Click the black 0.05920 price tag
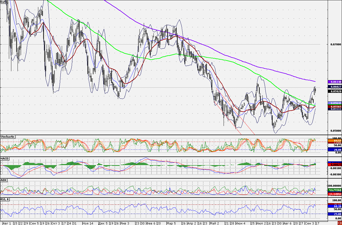Screen dimensions: 342x225 (x=334, y=91)
